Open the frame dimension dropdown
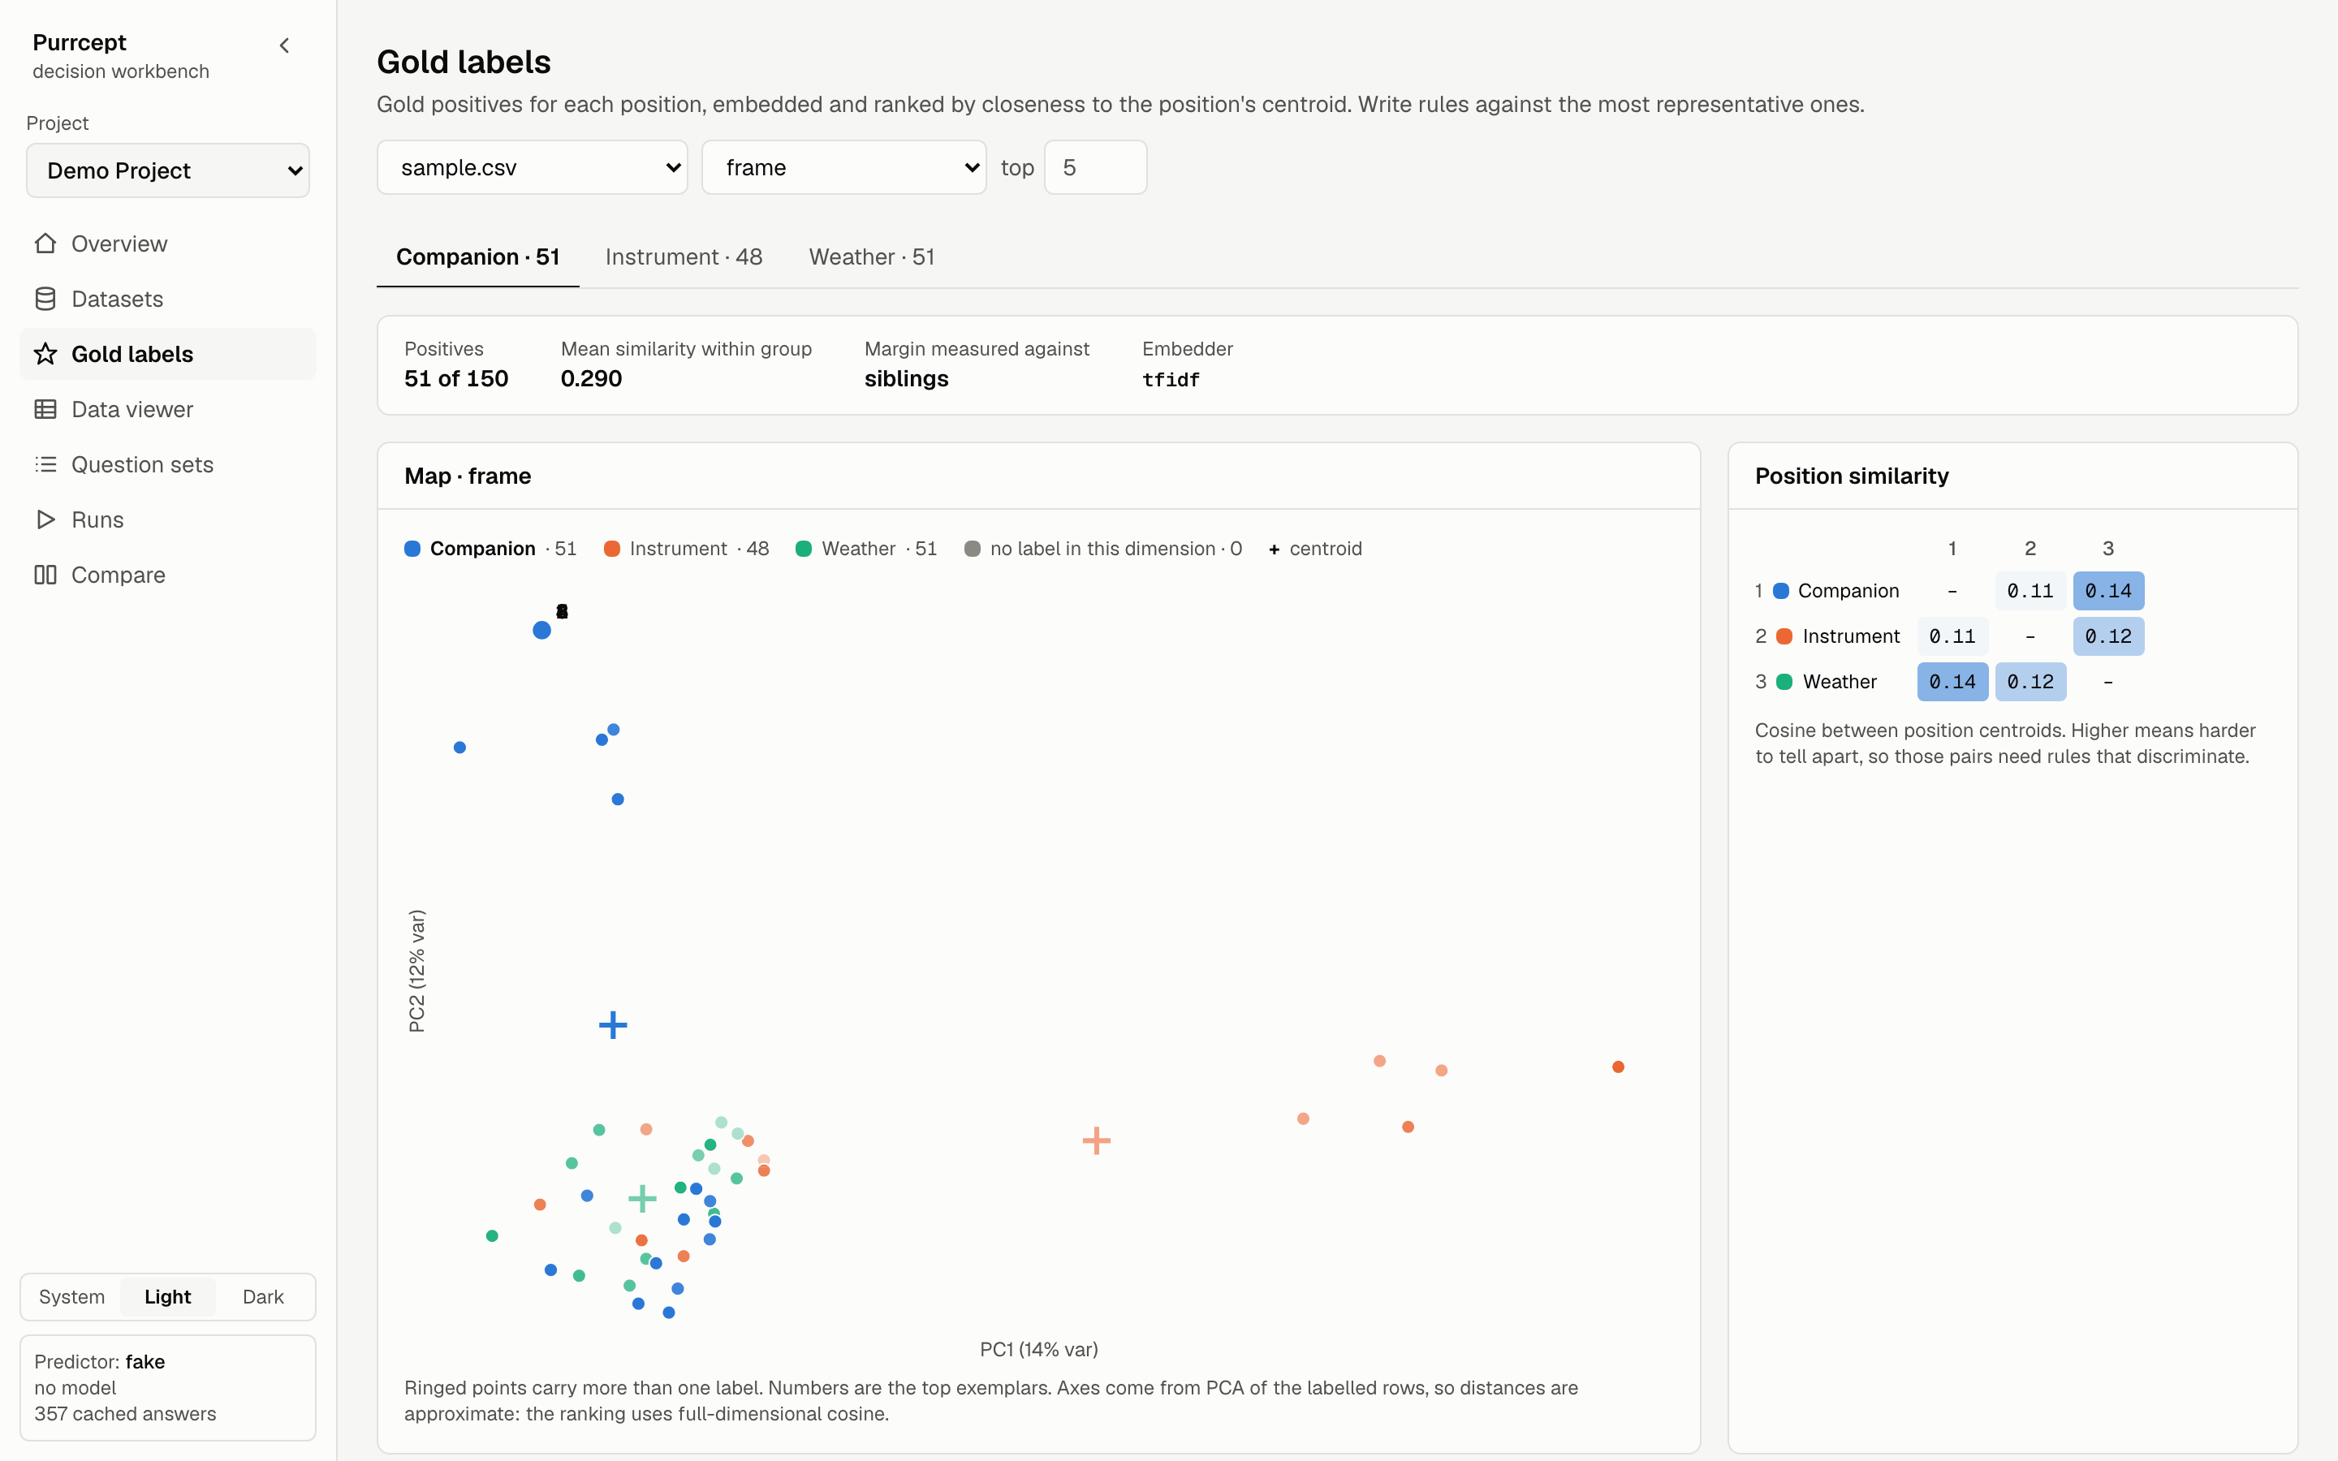This screenshot has height=1461, width=2338. click(x=843, y=167)
